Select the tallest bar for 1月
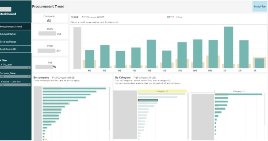This screenshot has height=141, width=268. pos(228,47)
